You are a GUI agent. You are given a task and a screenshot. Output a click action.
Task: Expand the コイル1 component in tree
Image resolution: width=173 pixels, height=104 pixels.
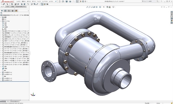pos(1,43)
